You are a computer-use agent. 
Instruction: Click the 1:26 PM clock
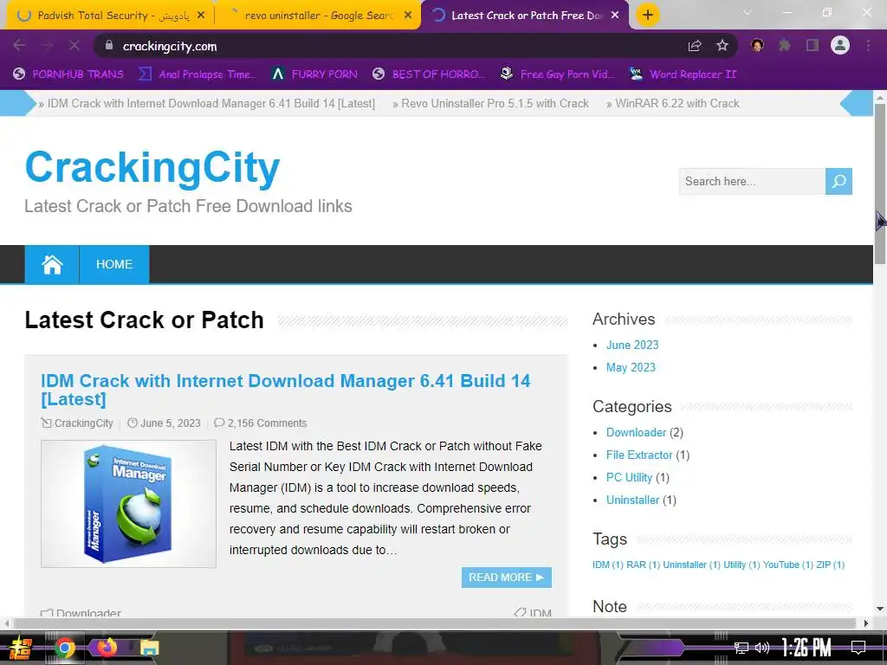(806, 648)
